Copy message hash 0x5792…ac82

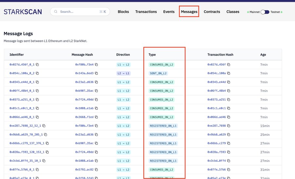96,170
